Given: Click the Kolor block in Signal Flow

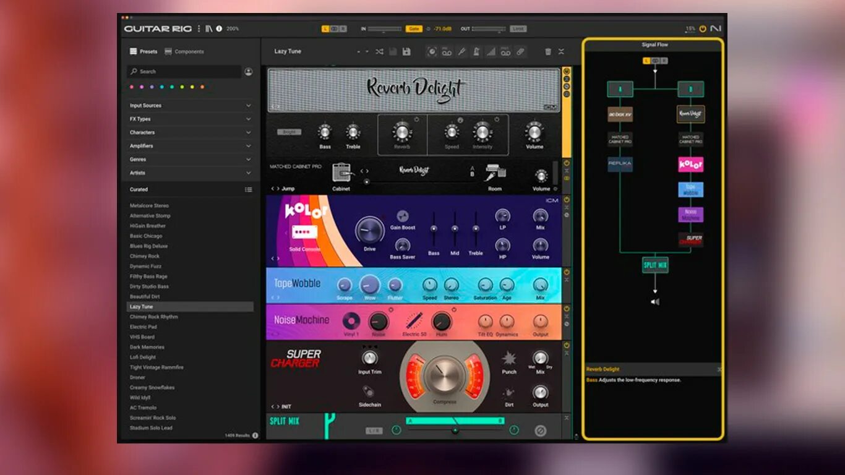Looking at the screenshot, I should click(x=691, y=165).
